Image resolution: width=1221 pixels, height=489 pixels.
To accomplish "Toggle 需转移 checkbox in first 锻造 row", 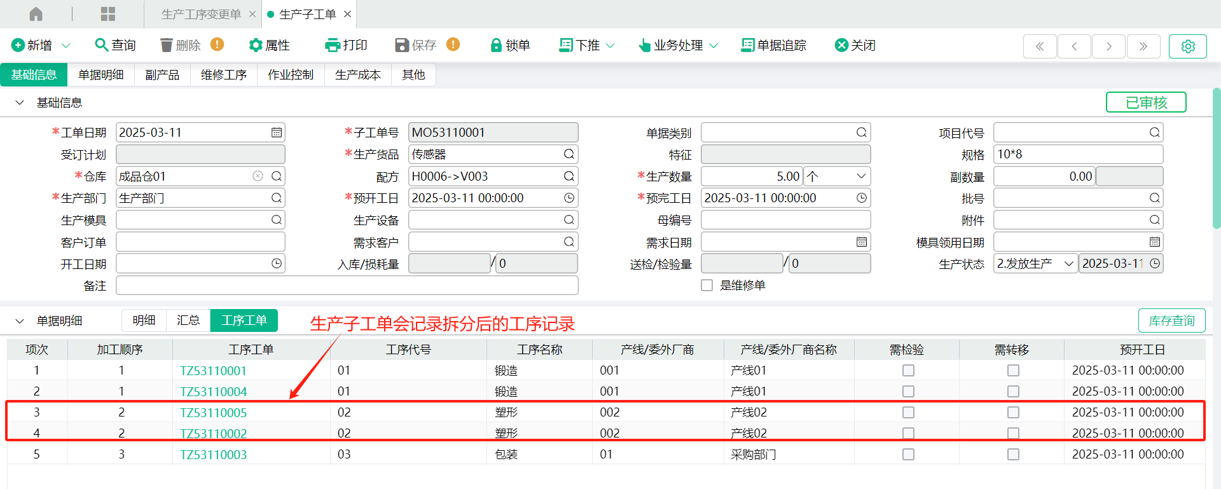I will 1013,371.
